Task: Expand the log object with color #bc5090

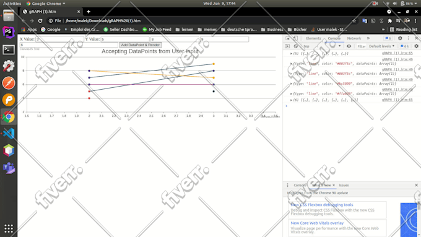Action: pyautogui.click(x=291, y=84)
